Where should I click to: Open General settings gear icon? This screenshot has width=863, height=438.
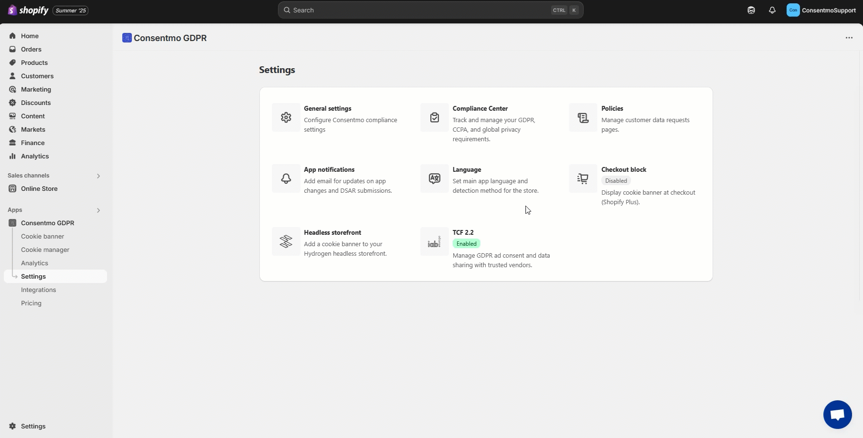(286, 117)
